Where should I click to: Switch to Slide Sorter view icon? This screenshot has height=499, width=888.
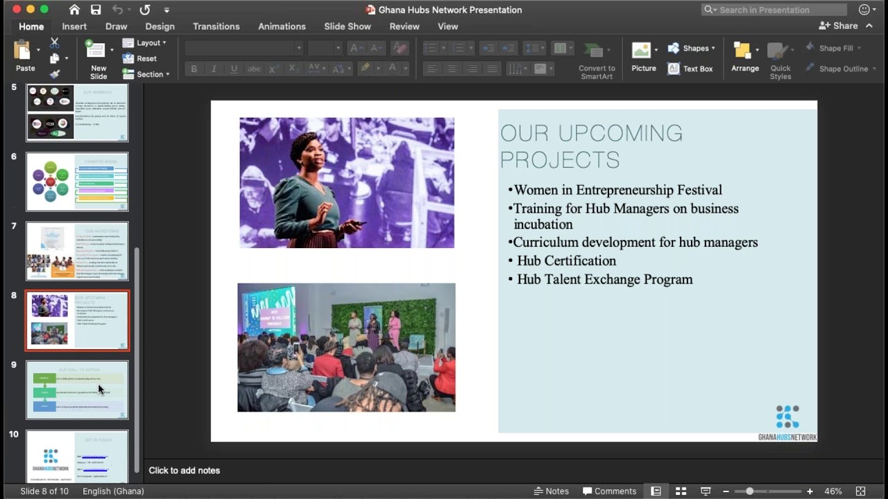(x=681, y=491)
